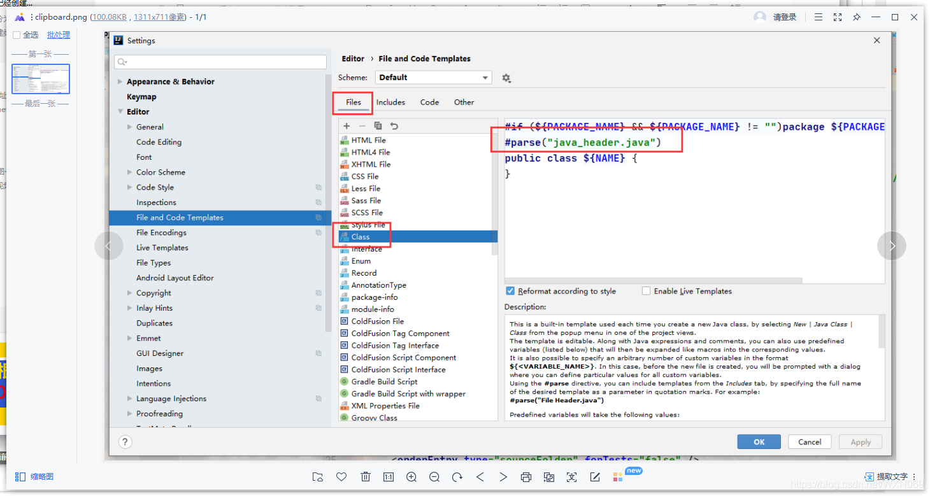Enable Live Templates checkbox

[x=647, y=291]
